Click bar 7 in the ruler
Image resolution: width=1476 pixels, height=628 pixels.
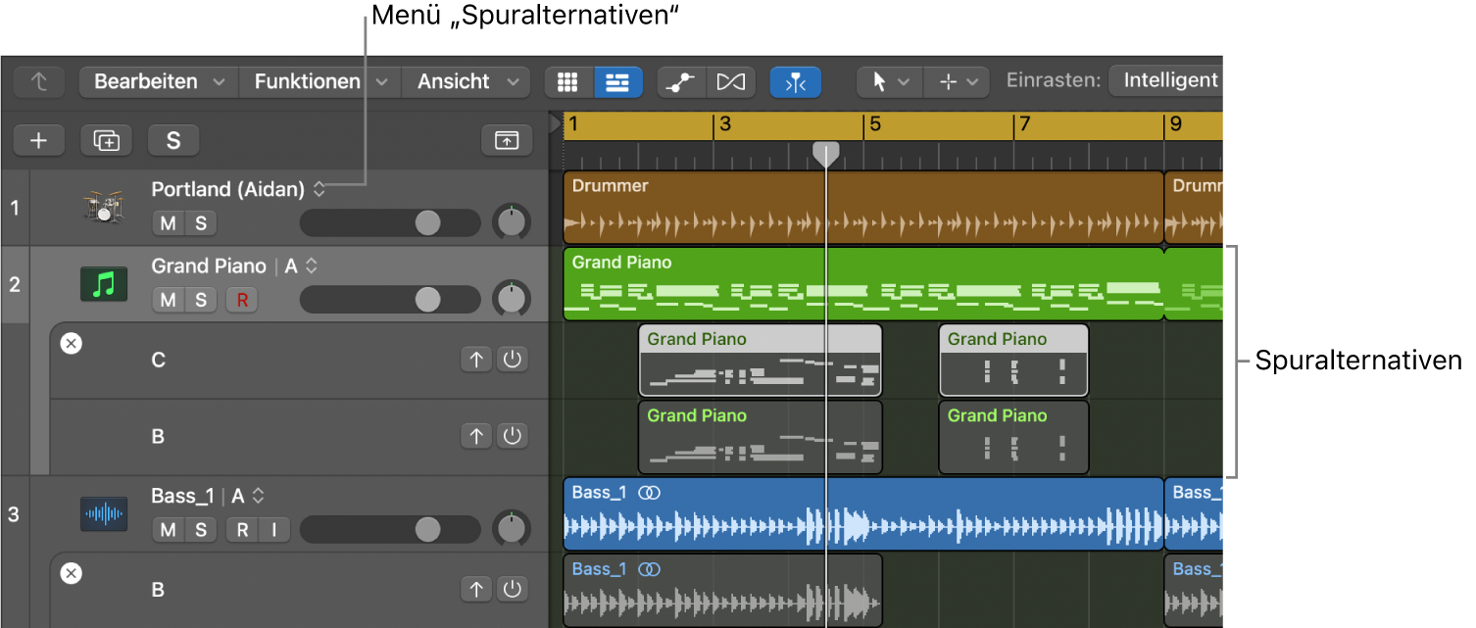click(x=1024, y=125)
